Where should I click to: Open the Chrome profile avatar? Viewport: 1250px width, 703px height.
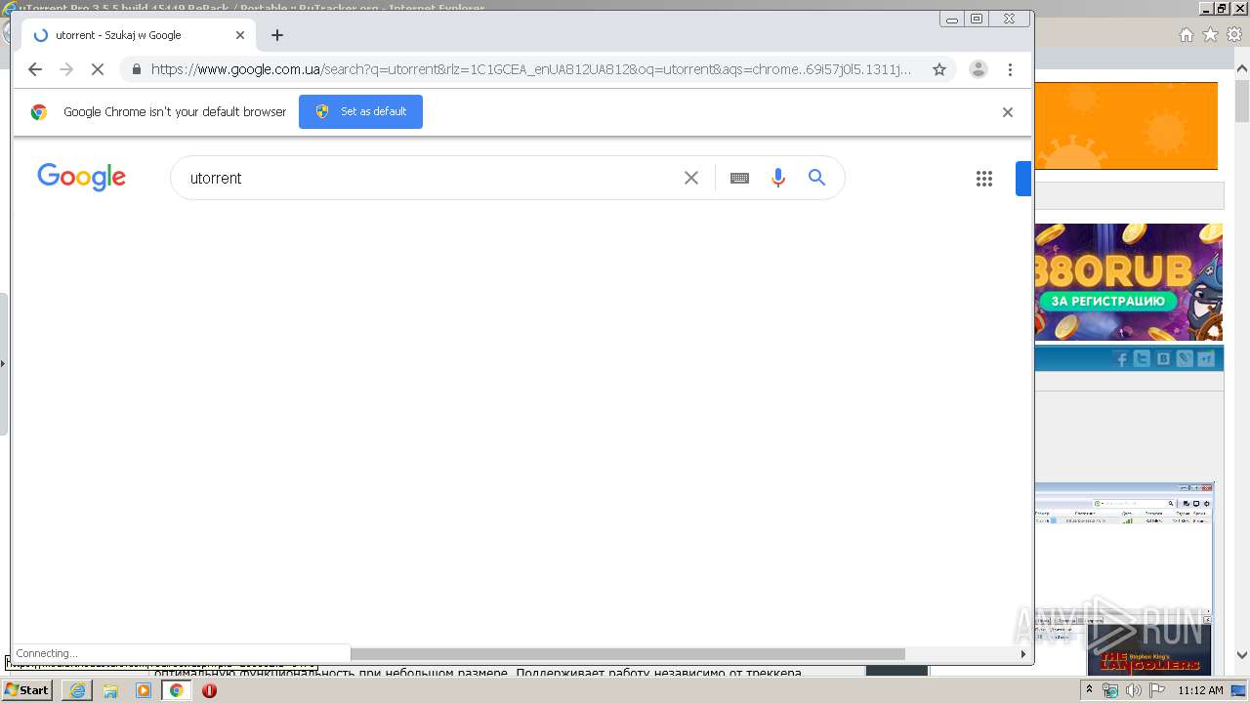point(978,69)
